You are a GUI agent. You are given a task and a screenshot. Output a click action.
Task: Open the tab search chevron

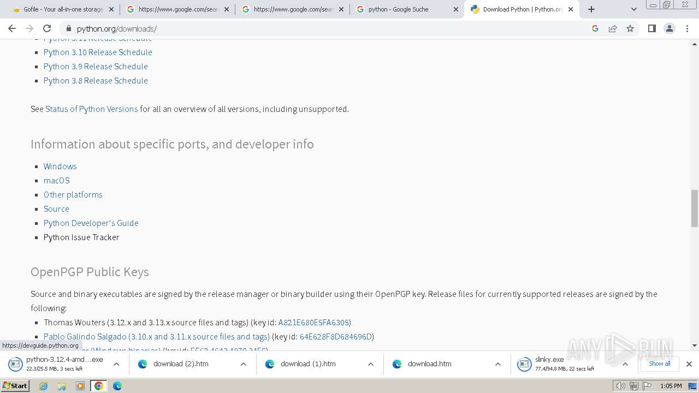[x=634, y=9]
